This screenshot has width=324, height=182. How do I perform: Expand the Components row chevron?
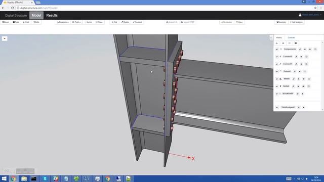pyautogui.click(x=277, y=50)
